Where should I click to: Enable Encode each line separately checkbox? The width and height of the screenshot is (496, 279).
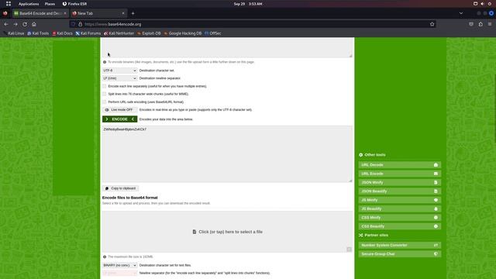click(x=105, y=86)
